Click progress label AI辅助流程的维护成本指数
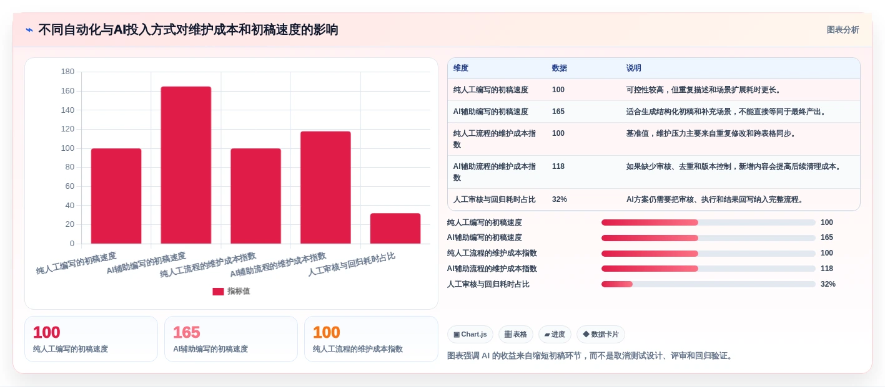 [x=492, y=269]
